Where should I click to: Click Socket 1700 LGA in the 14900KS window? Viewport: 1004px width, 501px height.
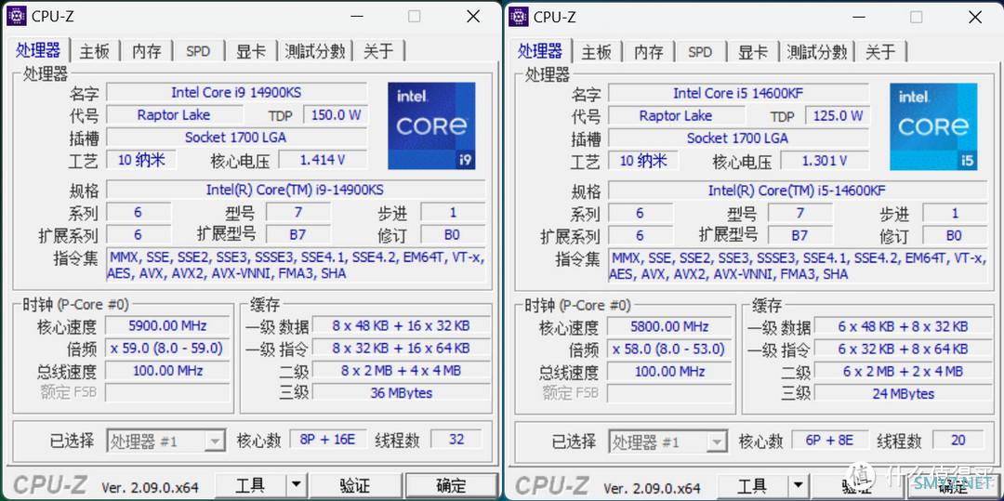point(236,137)
